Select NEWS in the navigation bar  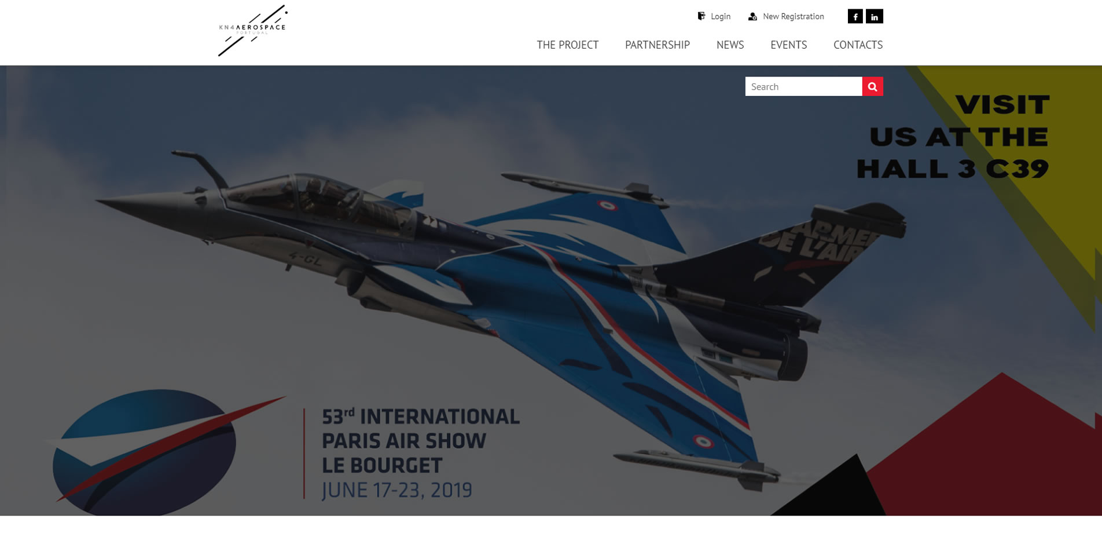tap(730, 45)
